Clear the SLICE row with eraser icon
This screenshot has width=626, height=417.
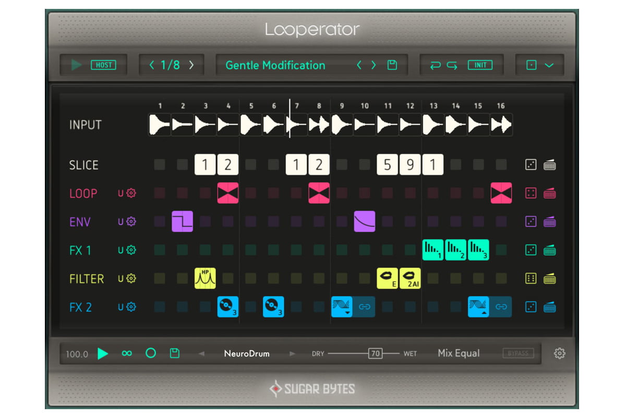(549, 165)
